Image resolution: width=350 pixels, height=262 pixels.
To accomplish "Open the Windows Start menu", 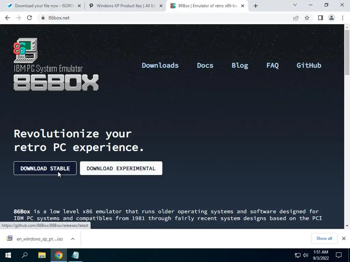I will [x=8, y=255].
